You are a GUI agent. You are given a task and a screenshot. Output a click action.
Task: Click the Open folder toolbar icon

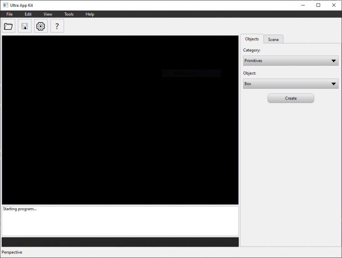point(8,26)
